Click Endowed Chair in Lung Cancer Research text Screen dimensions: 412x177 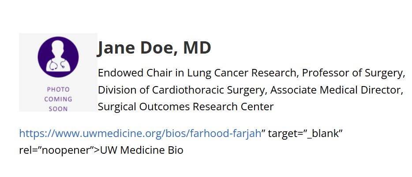pos(197,73)
